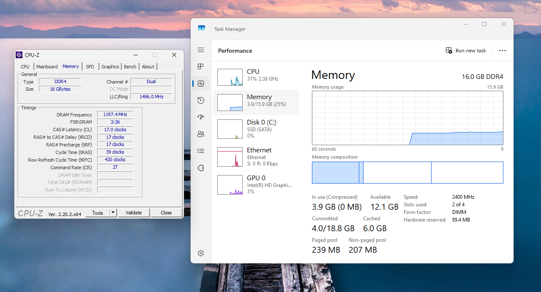This screenshot has width=541, height=292.
Task: Open App history icon in Task Manager sidebar
Action: (x=201, y=100)
